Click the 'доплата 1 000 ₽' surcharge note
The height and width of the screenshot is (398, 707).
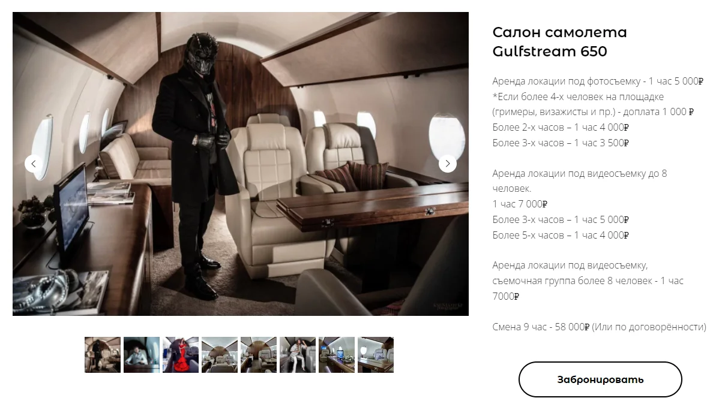658,111
